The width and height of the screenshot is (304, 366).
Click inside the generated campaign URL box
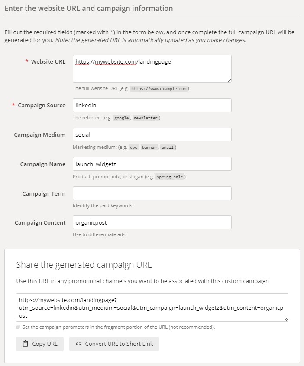[x=152, y=307]
